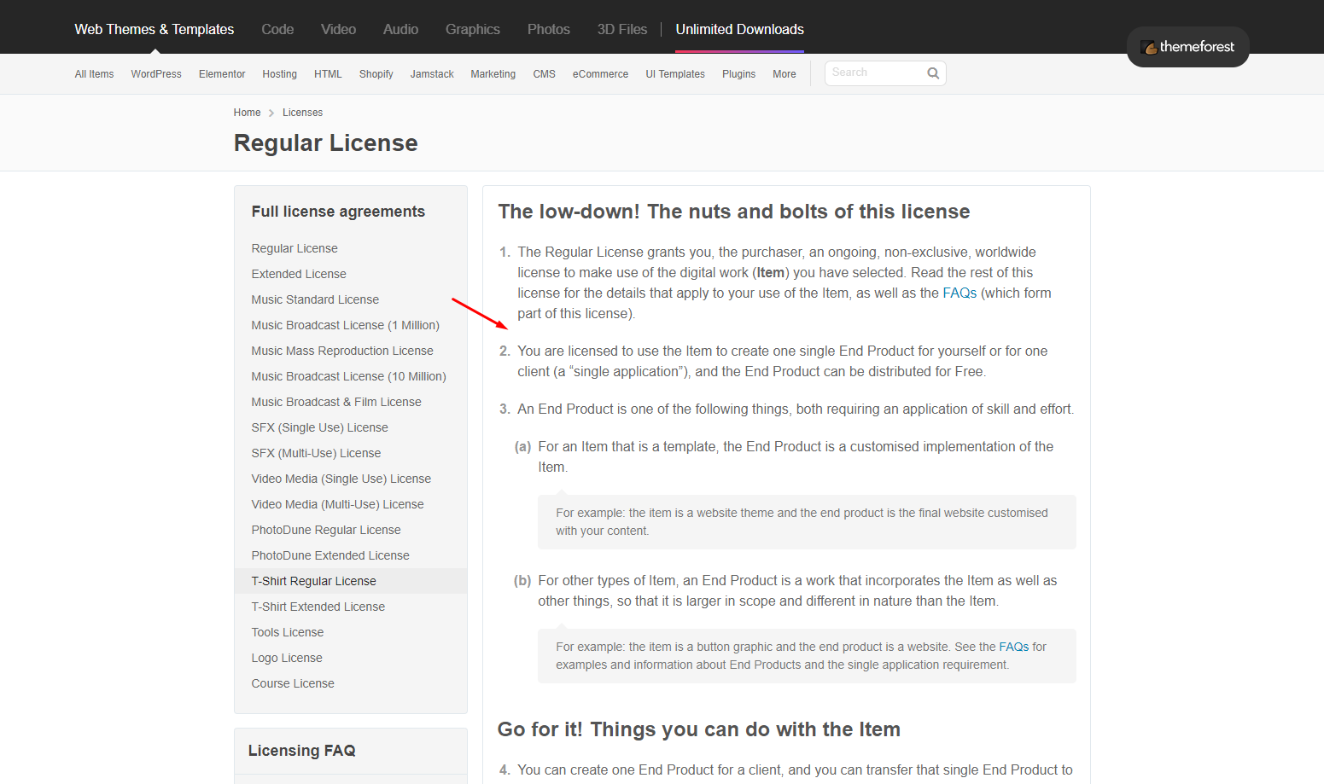Open the Video category

pyautogui.click(x=338, y=29)
